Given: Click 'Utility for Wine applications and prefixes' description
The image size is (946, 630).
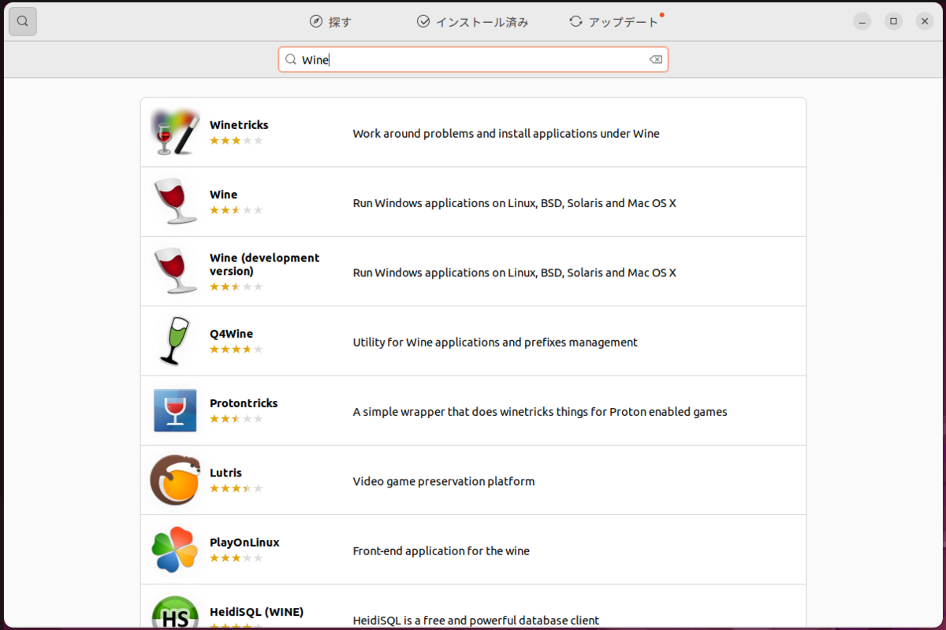Looking at the screenshot, I should [x=495, y=343].
